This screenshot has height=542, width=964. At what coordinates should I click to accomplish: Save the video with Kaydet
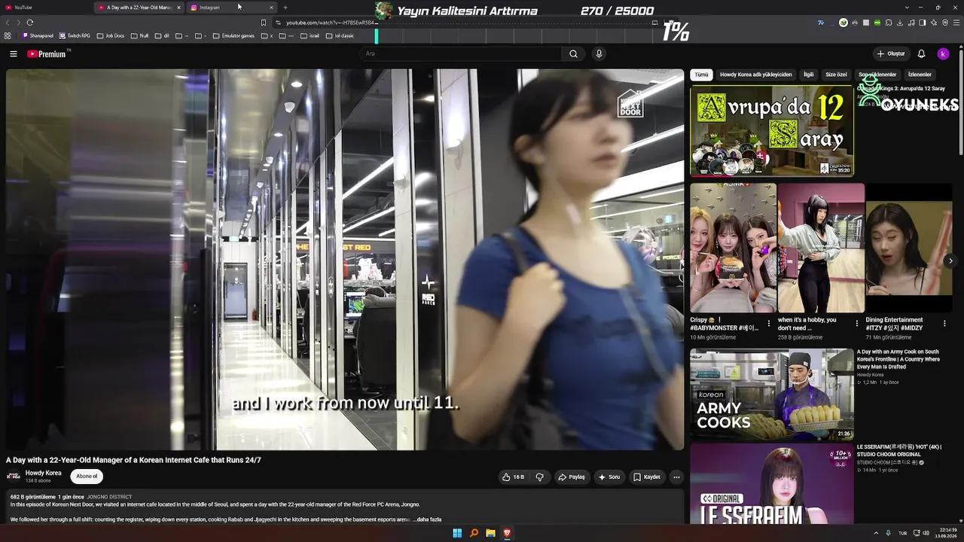(x=647, y=477)
